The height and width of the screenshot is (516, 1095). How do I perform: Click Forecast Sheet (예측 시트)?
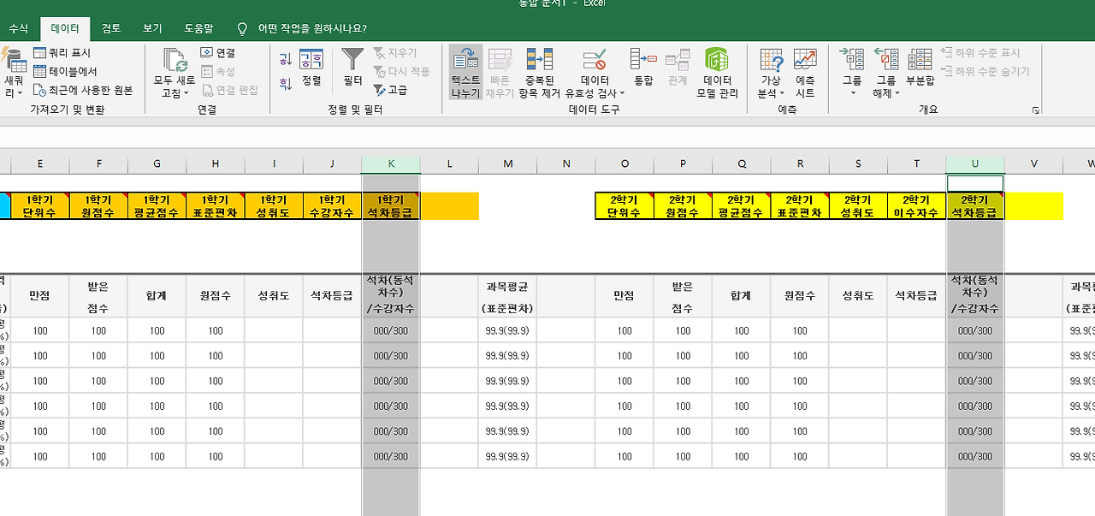pos(805,73)
